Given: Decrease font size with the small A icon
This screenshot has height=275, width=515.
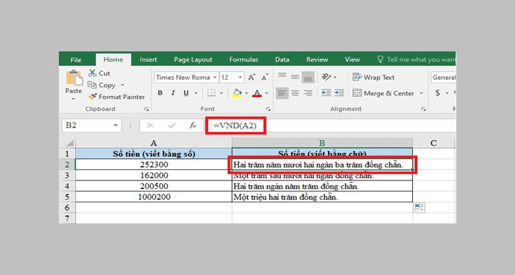Looking at the screenshot, I should point(265,78).
